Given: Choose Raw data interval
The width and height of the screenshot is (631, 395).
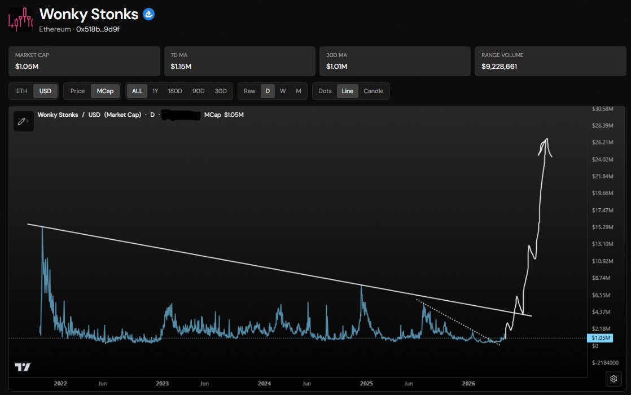Looking at the screenshot, I should 249,91.
